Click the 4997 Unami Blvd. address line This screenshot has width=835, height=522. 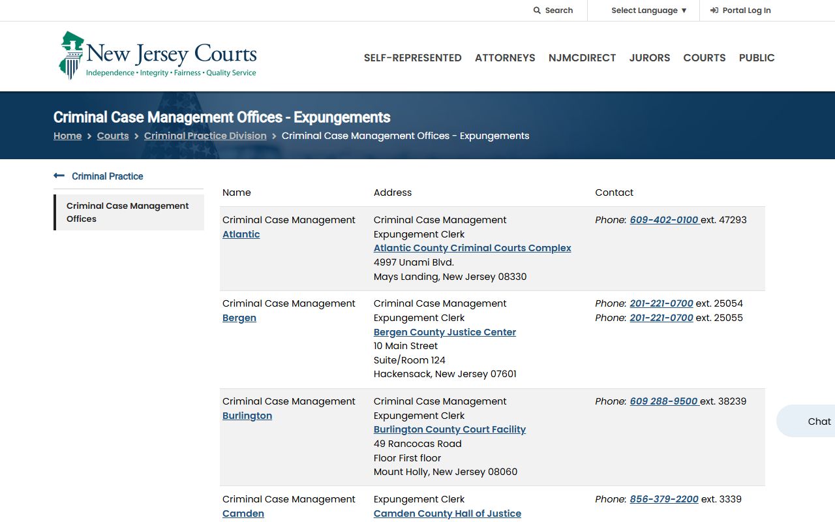coord(414,262)
